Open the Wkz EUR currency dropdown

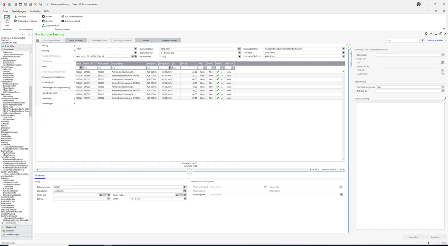click(x=185, y=199)
